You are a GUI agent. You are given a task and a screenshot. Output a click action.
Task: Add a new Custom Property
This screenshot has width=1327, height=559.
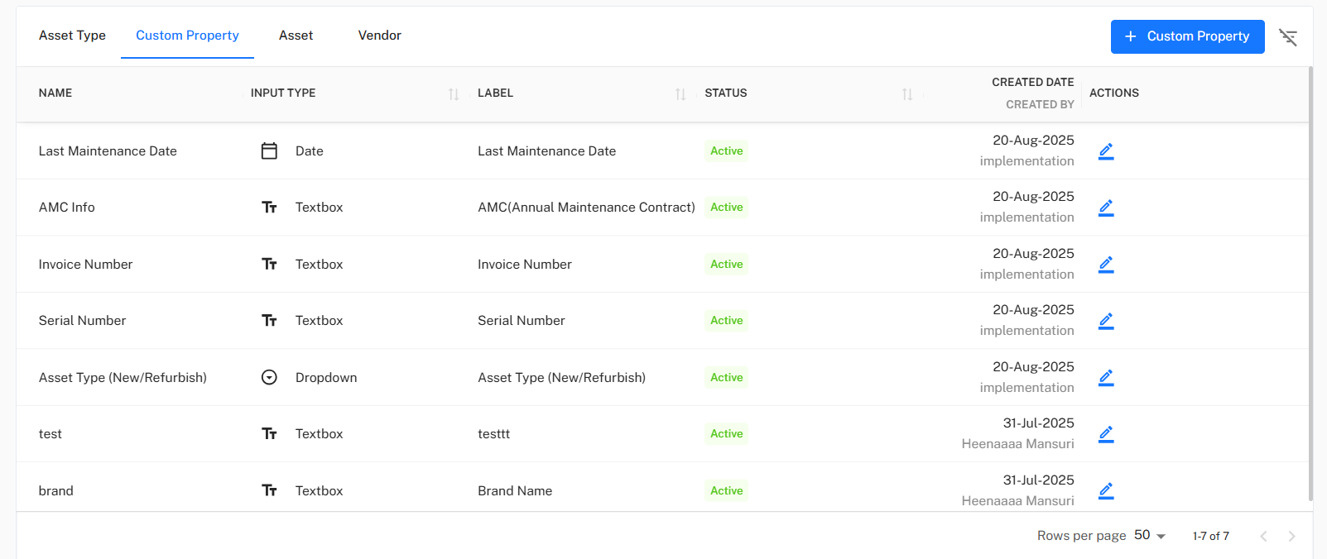coord(1187,36)
